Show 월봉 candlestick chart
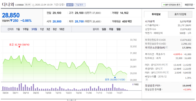 [118, 29]
